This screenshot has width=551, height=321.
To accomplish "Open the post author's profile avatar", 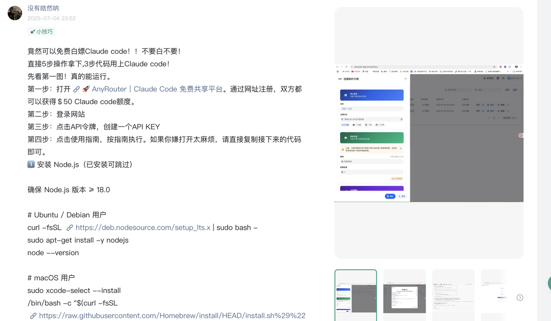I will click(x=15, y=13).
